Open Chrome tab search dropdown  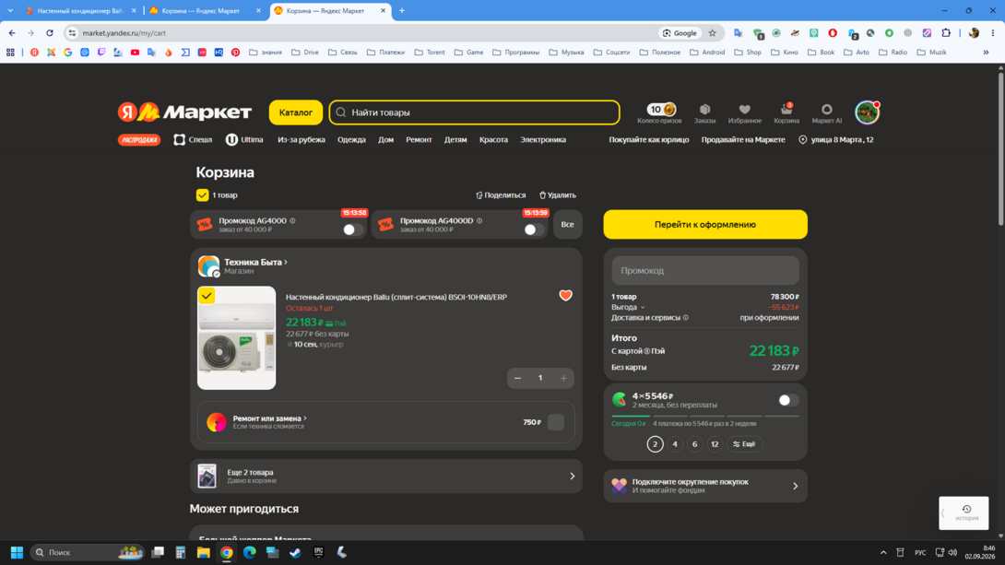tap(10, 10)
